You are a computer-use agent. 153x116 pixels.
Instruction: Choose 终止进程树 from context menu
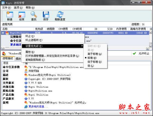(34, 40)
